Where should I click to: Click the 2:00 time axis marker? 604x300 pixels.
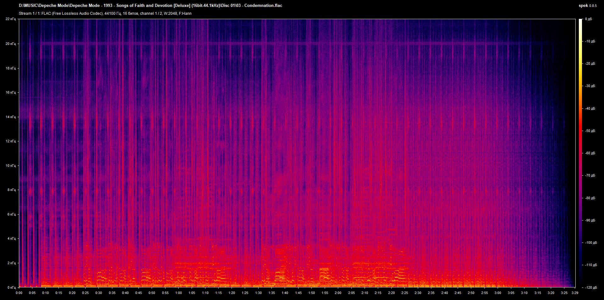click(338, 293)
